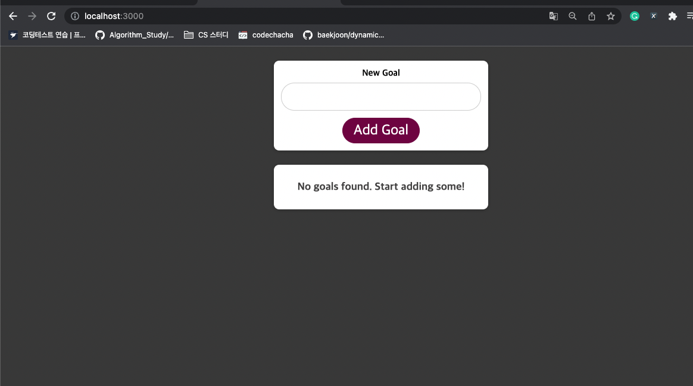Click the browser forward arrow
Screen dimensions: 693x386
pos(32,16)
